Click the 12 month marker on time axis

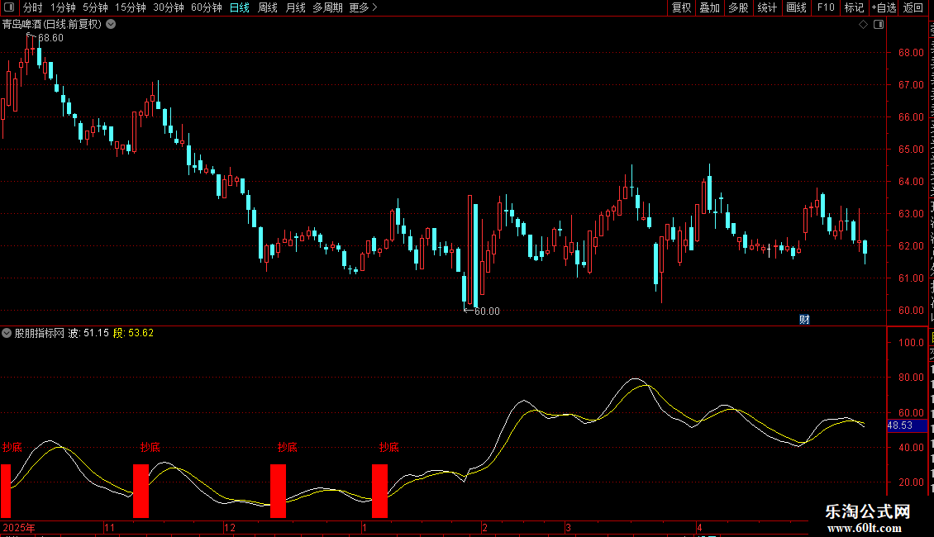coord(229,527)
